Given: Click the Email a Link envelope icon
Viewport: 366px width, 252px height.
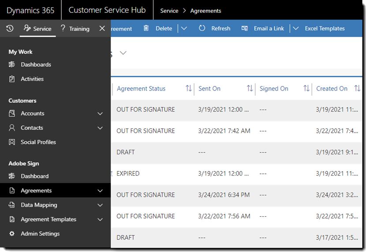Looking at the screenshot, I should pos(244,29).
